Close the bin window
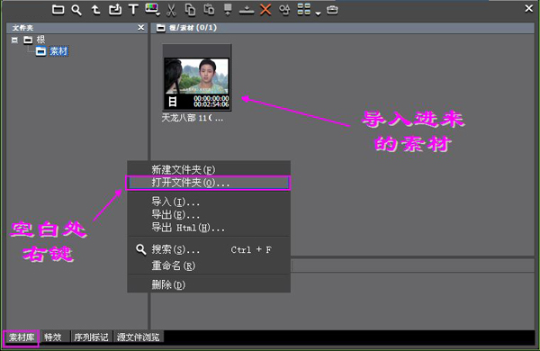The image size is (540, 351). click(529, 8)
